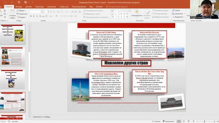Toggle Примечания comments in status bar

pos(168,122)
